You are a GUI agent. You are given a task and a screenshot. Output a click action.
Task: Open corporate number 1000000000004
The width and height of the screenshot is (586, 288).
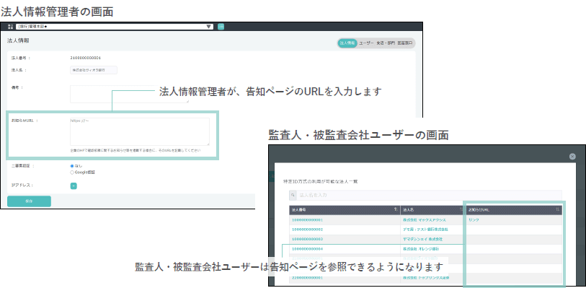click(307, 249)
